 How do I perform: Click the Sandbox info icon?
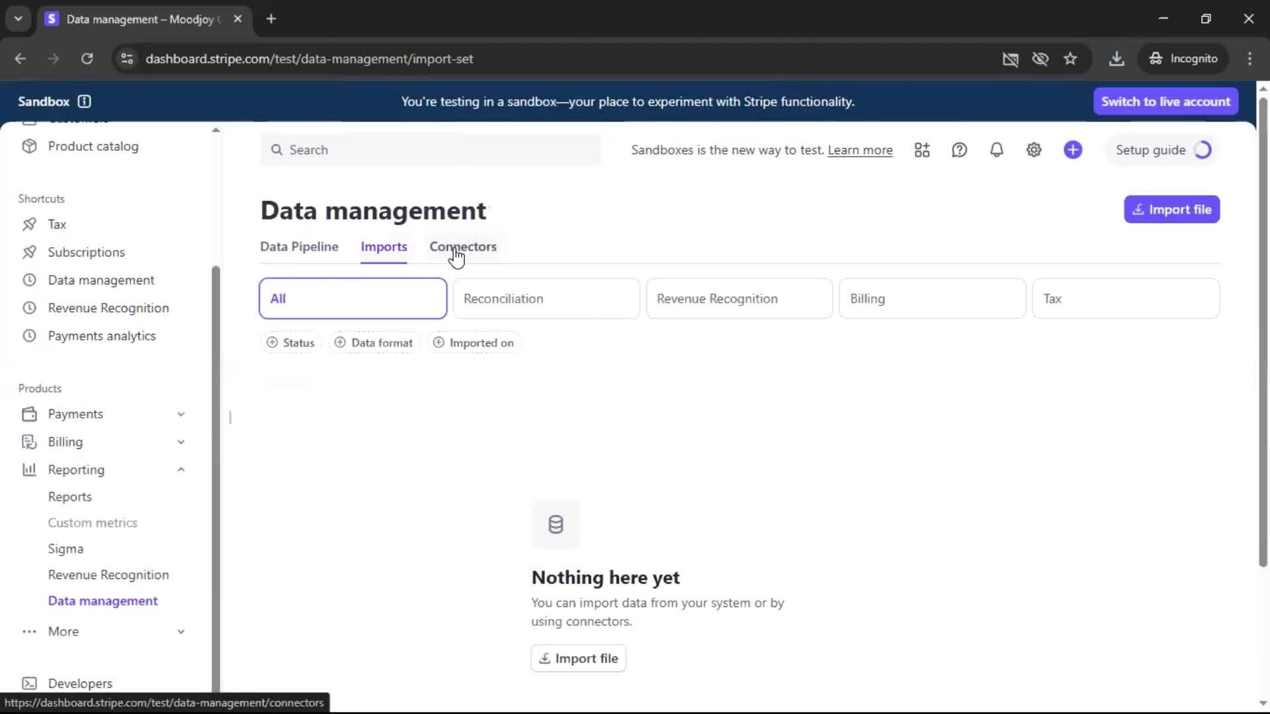tap(84, 101)
